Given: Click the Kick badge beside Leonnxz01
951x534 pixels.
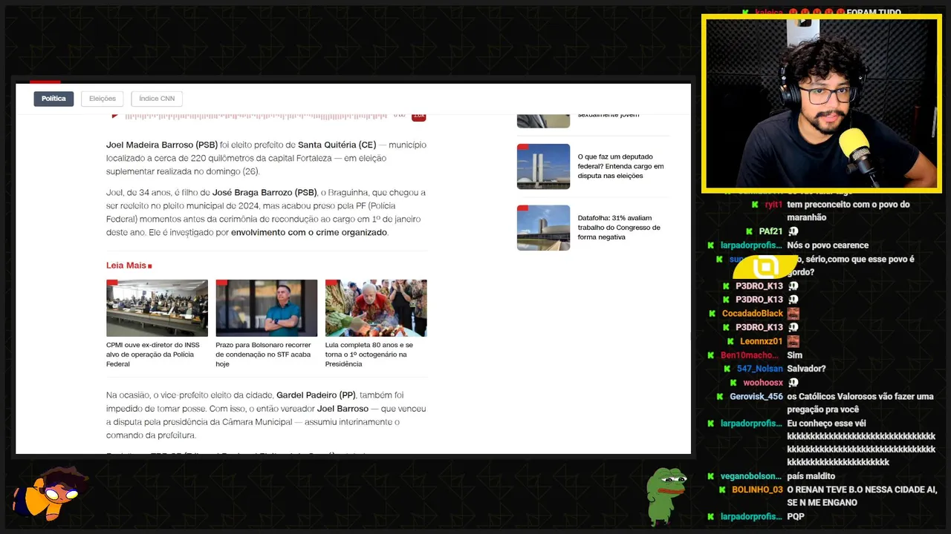Looking at the screenshot, I should tap(730, 341).
